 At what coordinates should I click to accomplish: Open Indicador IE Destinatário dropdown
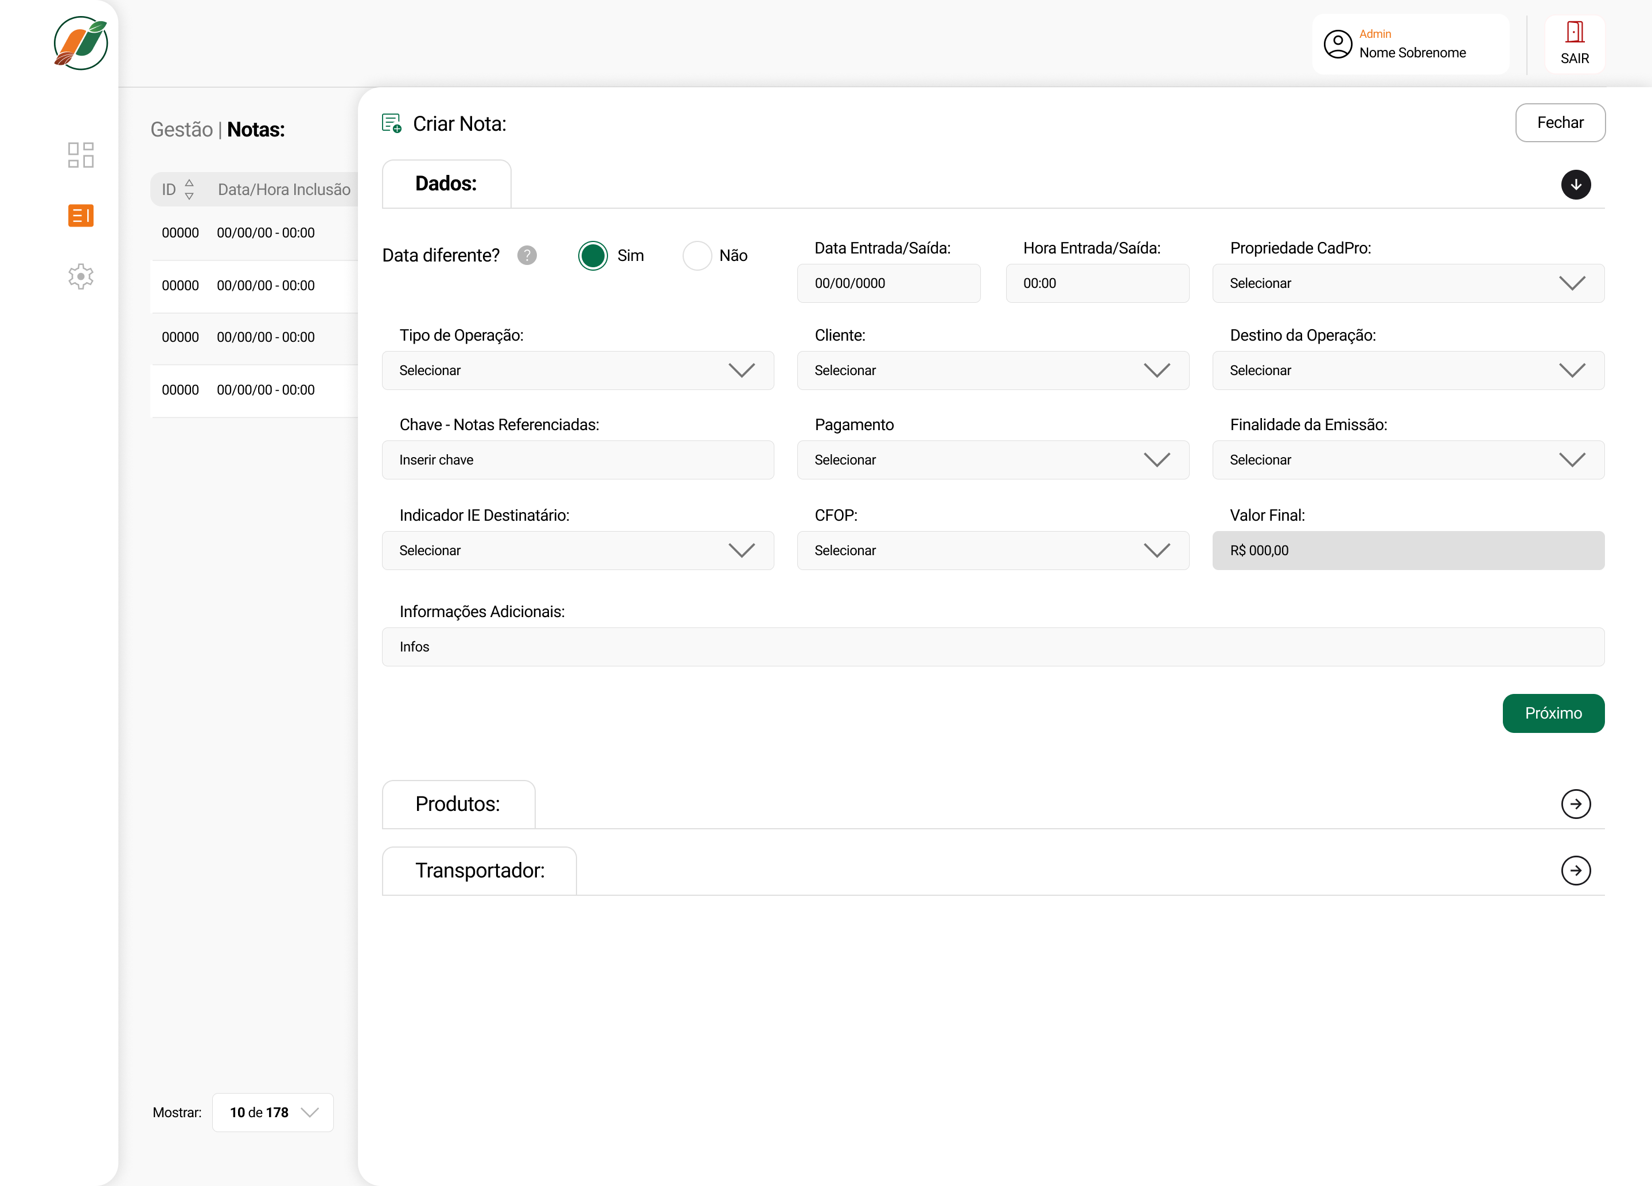[x=578, y=551]
